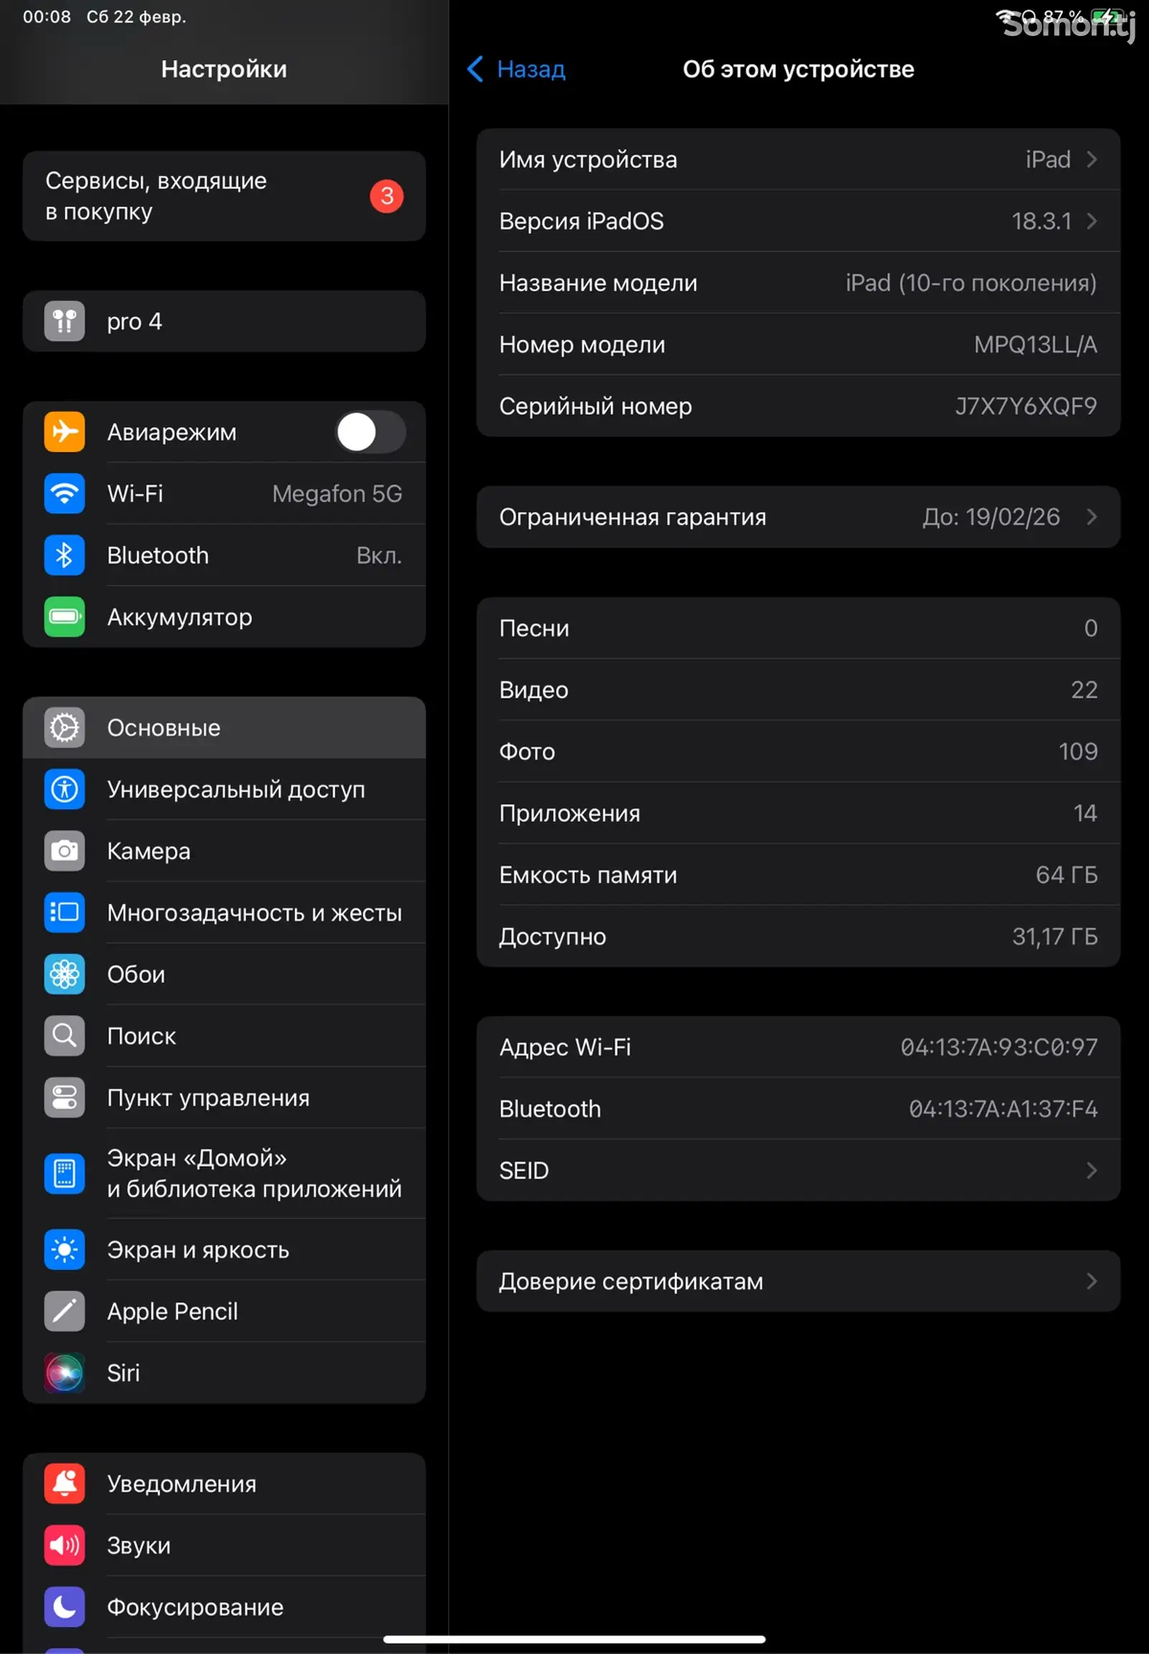Tap the home indicator bar at the bottom

point(574,1640)
